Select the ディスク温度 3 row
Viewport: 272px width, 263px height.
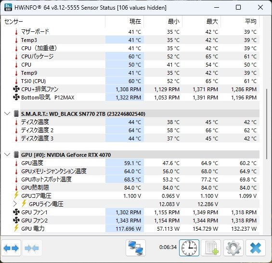click(136, 138)
